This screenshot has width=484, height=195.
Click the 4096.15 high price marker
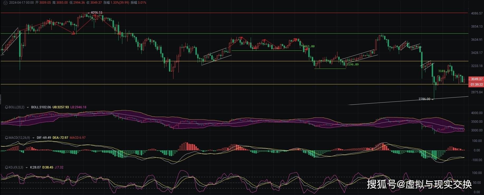pyautogui.click(x=96, y=13)
